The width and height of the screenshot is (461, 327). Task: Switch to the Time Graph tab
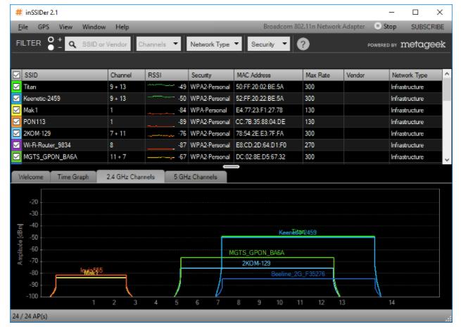[73, 177]
